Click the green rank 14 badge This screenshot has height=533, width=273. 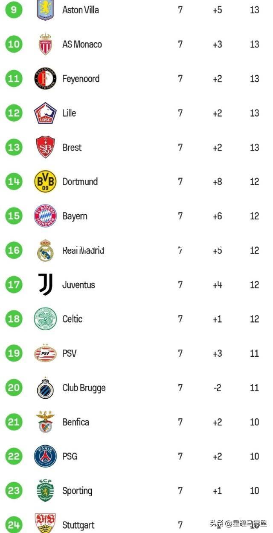[x=14, y=181]
